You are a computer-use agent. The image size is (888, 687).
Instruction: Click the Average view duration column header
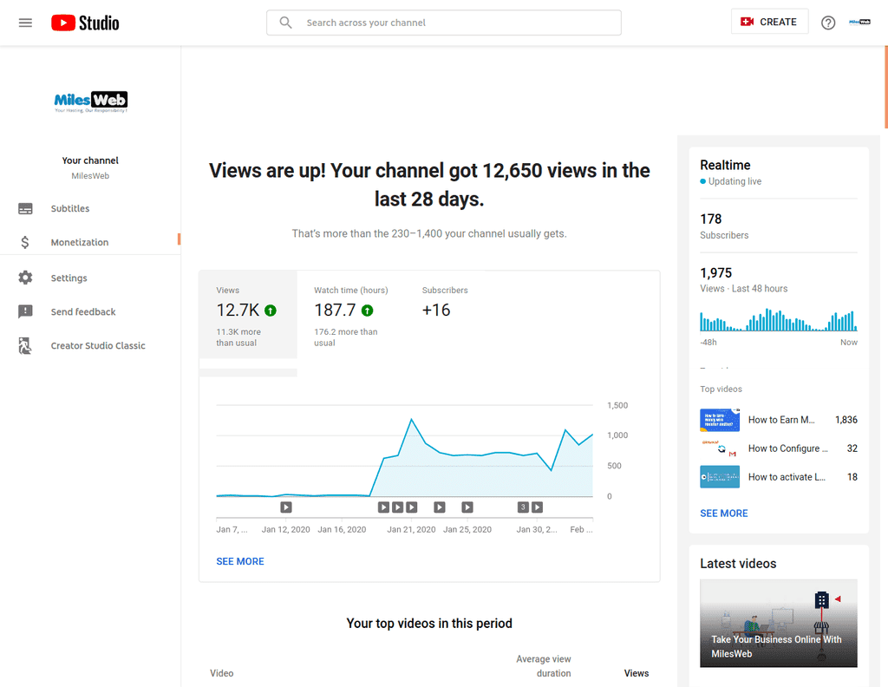click(544, 666)
